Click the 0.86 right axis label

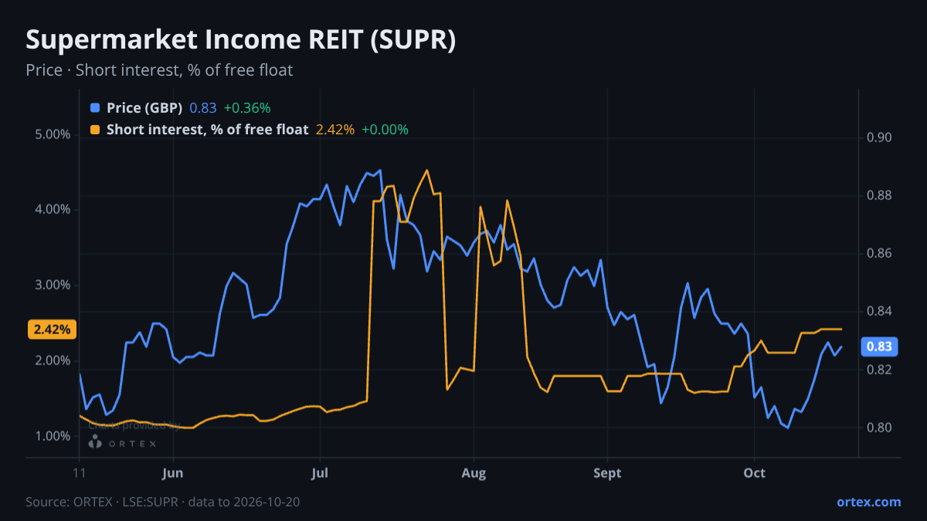(879, 253)
